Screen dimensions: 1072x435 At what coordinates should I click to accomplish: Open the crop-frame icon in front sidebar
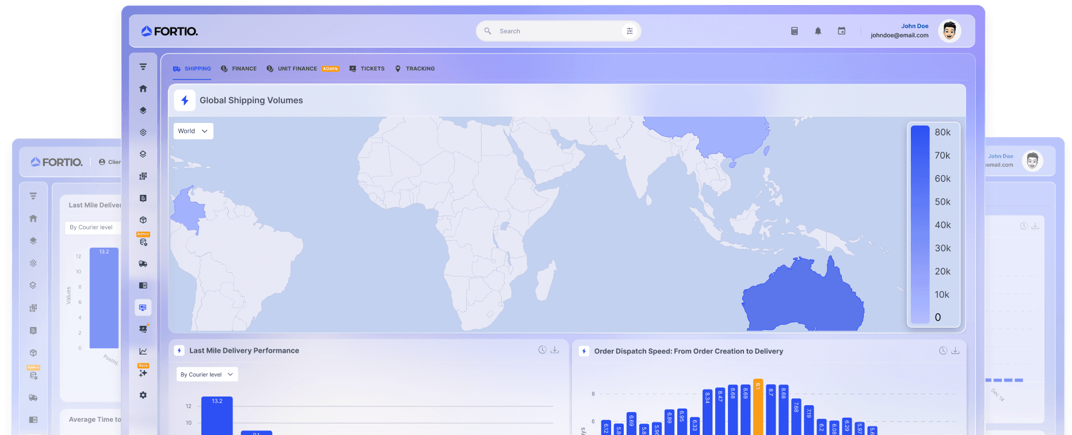click(x=143, y=176)
